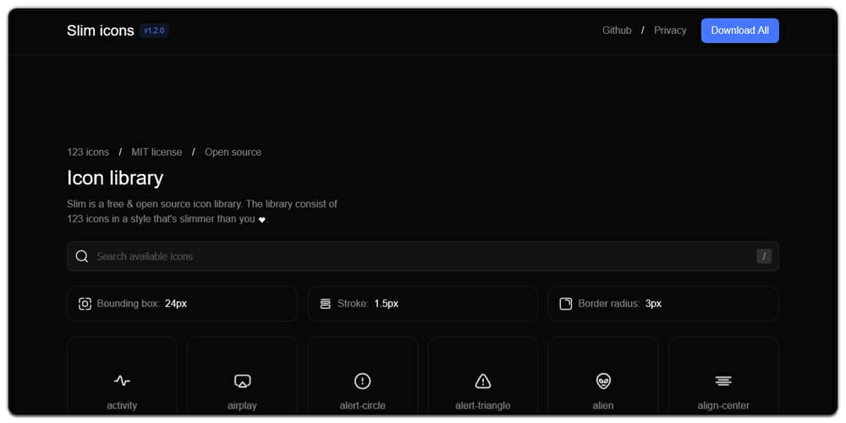
Task: Click the border radius icon
Action: (x=565, y=304)
